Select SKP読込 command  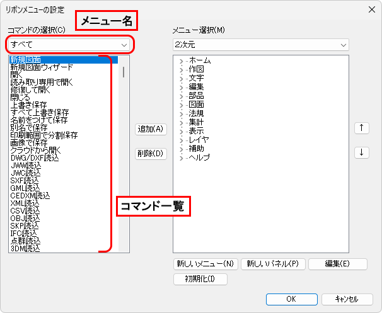point(63,226)
